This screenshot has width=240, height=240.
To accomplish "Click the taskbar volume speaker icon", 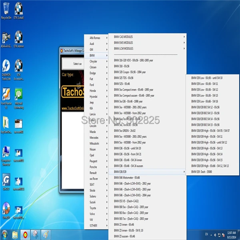I will (x=215, y=235).
